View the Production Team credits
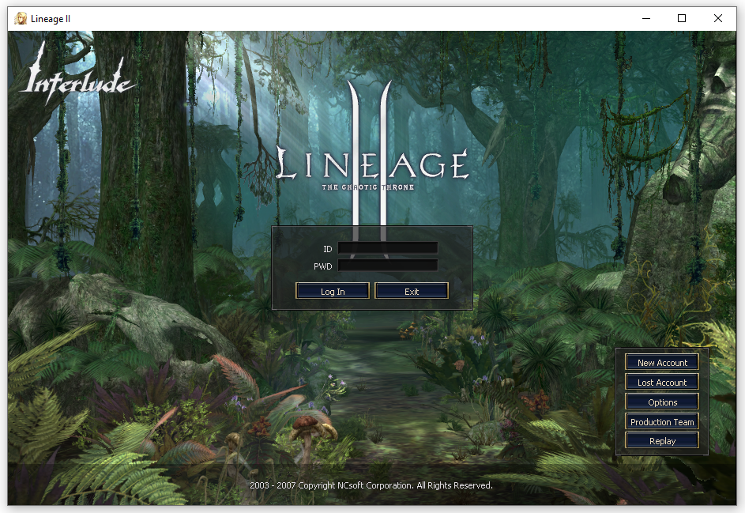Image resolution: width=745 pixels, height=513 pixels. 662,422
